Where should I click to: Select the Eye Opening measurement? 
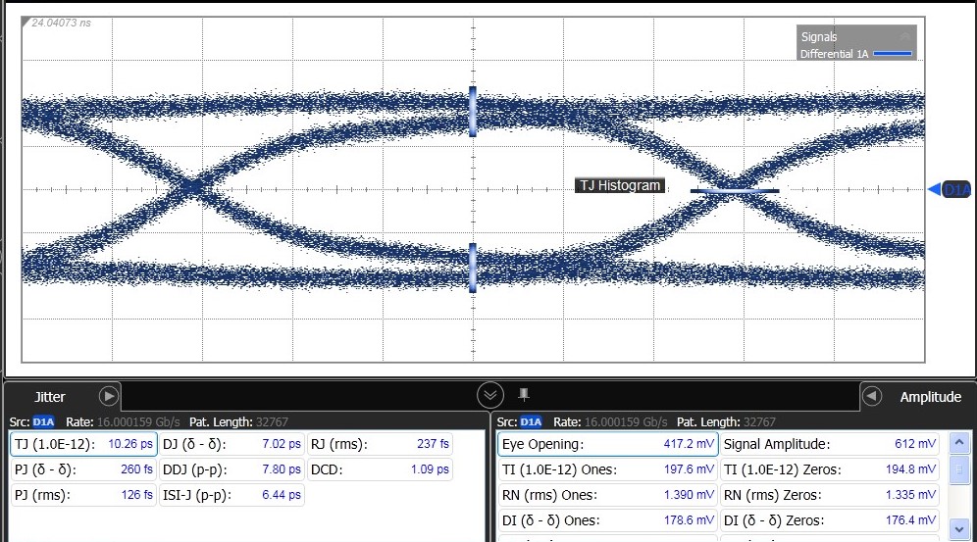(607, 444)
